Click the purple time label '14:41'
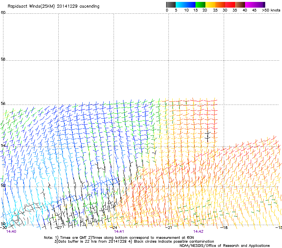 pos(119,232)
